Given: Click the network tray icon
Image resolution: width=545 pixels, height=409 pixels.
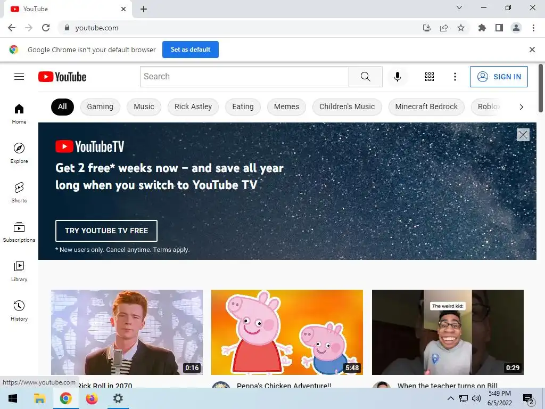Looking at the screenshot, I should click(x=464, y=398).
